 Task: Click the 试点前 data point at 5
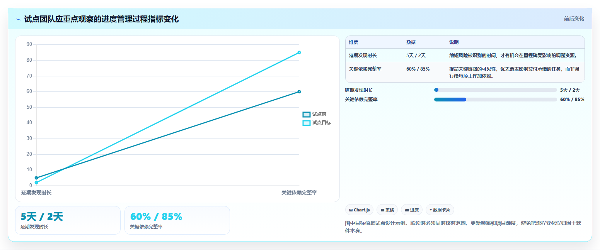tap(36, 178)
